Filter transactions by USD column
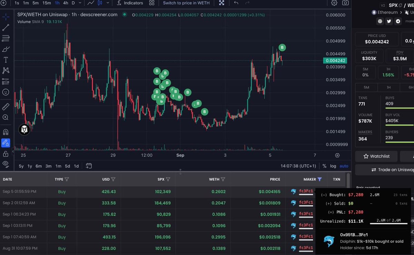 [x=113, y=179]
